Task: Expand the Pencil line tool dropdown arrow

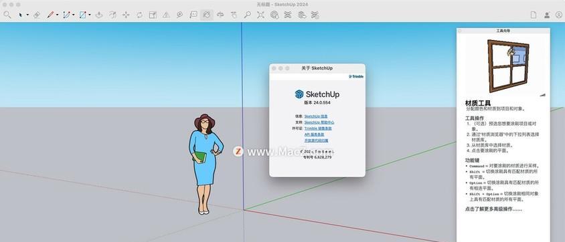Action: click(x=58, y=15)
